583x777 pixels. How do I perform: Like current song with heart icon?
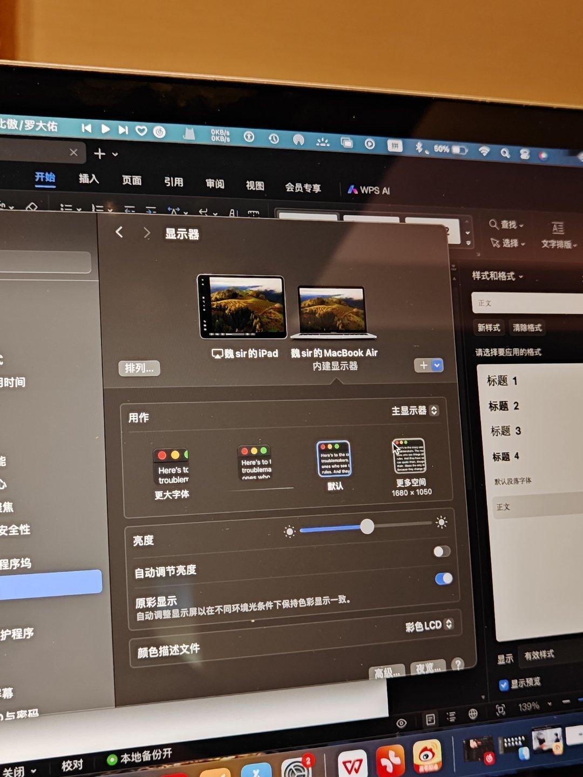(141, 131)
